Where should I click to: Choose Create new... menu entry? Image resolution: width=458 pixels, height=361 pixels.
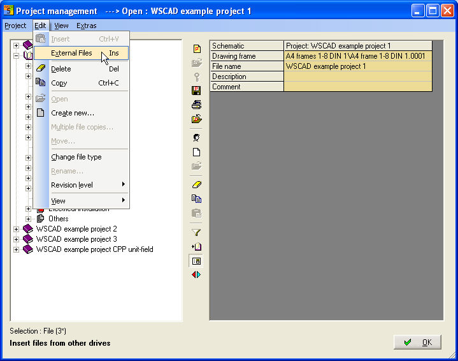click(81, 113)
